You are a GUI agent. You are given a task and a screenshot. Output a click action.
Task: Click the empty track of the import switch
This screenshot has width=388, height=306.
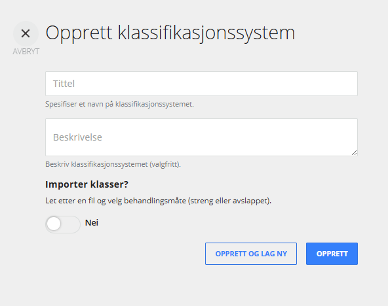(x=71, y=224)
